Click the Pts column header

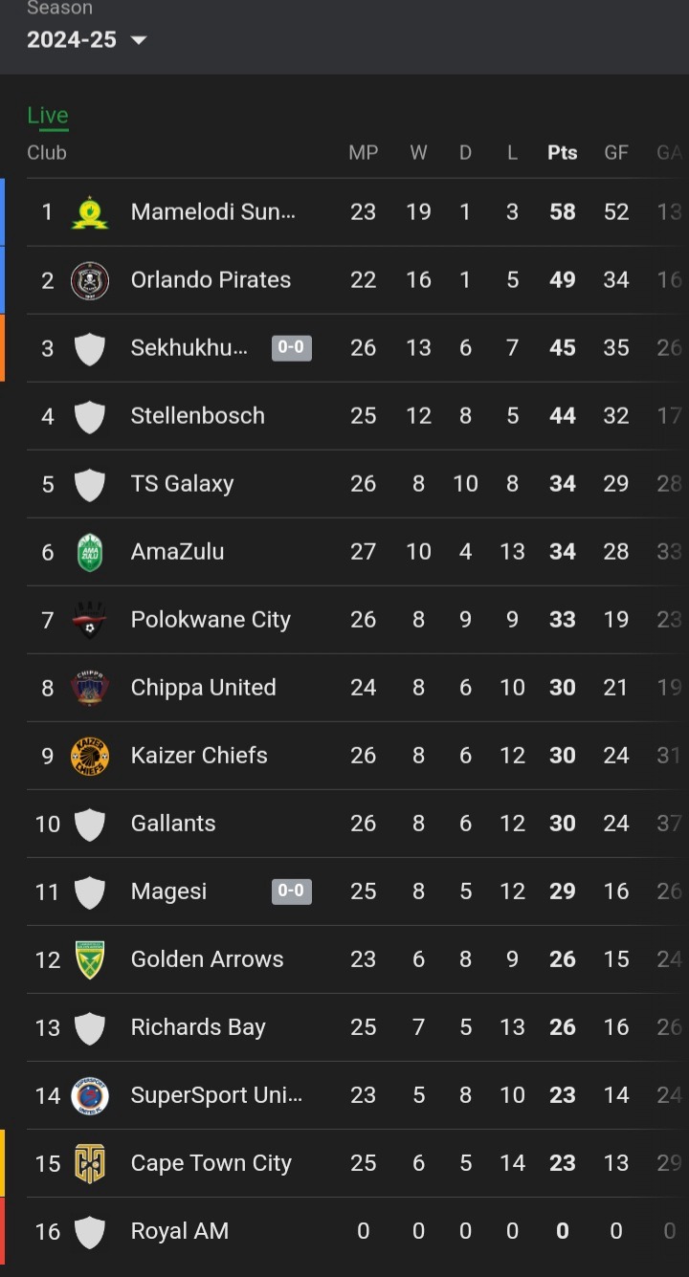click(563, 153)
